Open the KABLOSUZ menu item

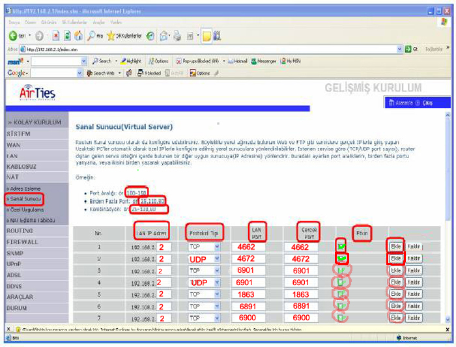21,167
